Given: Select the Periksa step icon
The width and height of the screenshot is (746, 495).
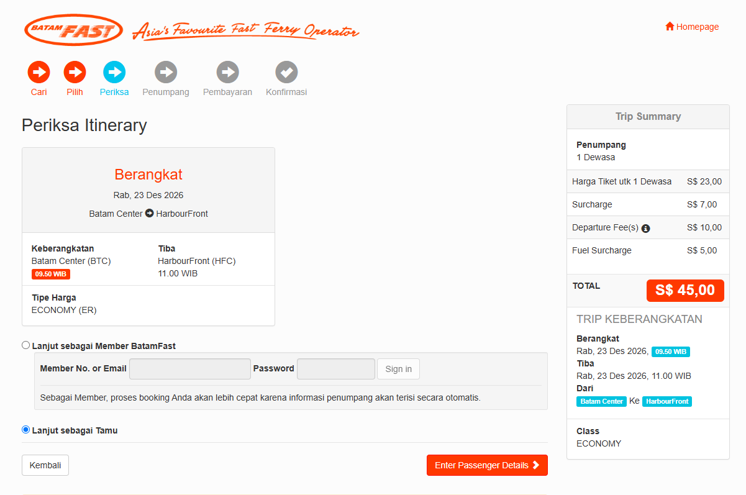Looking at the screenshot, I should 114,72.
